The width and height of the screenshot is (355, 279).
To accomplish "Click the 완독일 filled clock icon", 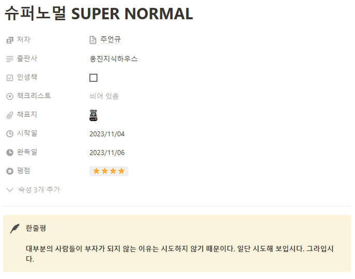I will coord(10,152).
